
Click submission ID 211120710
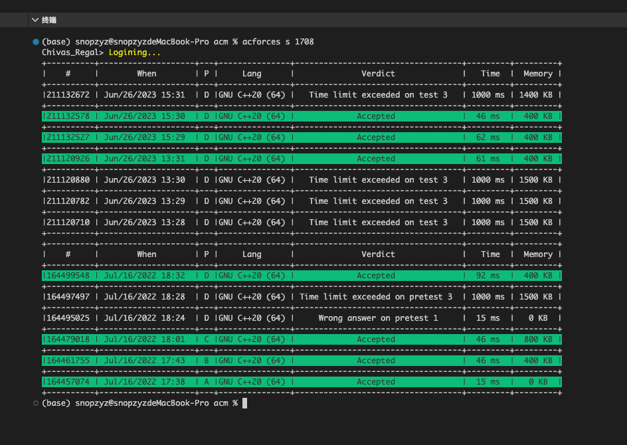[68, 222]
